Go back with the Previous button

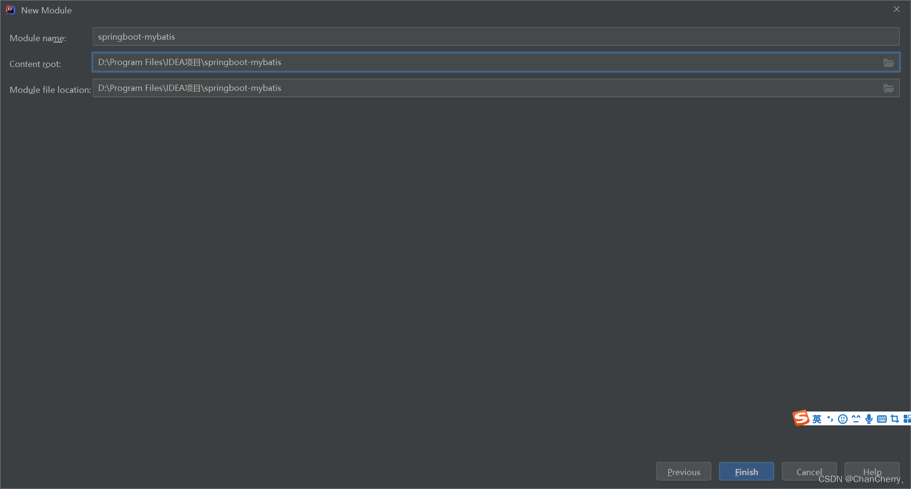(684, 472)
